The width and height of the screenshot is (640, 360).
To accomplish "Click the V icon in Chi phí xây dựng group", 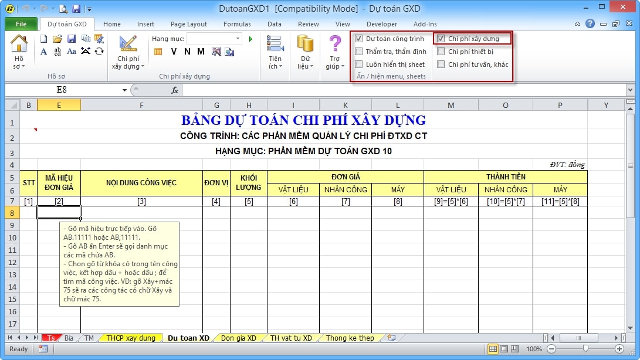I will pyautogui.click(x=174, y=52).
